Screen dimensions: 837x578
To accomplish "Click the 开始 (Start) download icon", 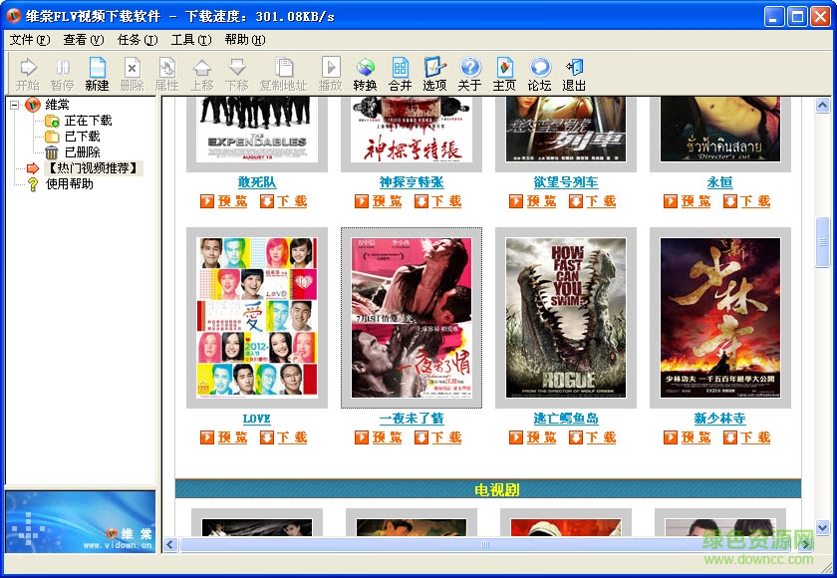I will click(x=27, y=72).
